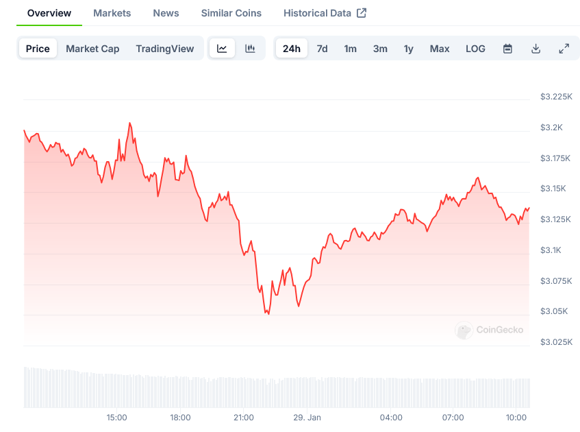Open the News tab
Image resolution: width=580 pixels, height=432 pixels.
[x=166, y=13]
